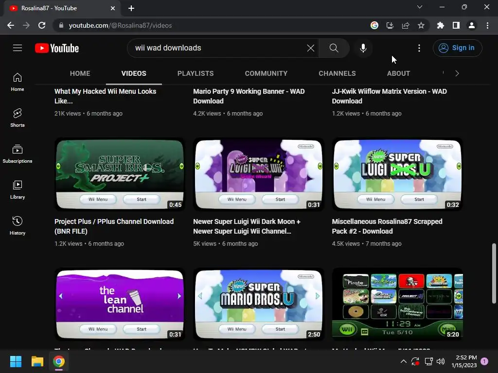
Task: Open YouTube settings three-dot menu
Action: coord(419,48)
